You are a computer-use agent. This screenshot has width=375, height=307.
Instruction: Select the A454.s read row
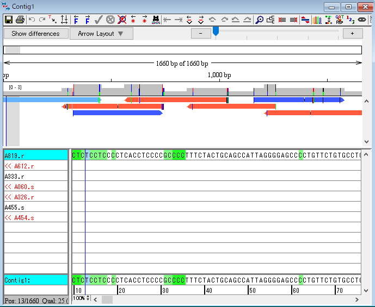pos(36,218)
